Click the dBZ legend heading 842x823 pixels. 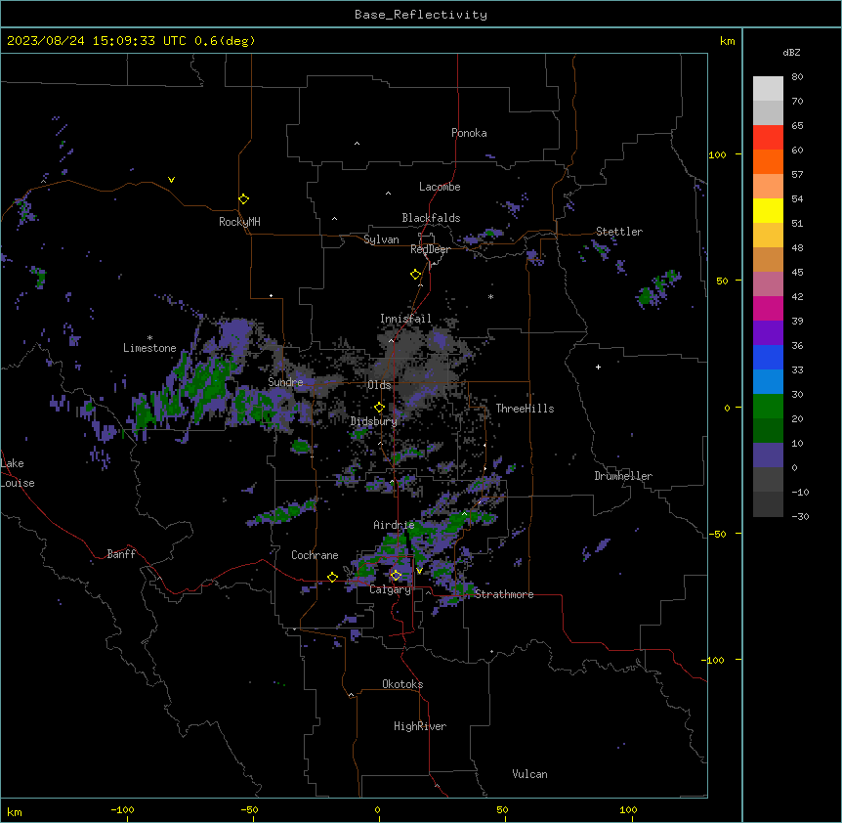pyautogui.click(x=791, y=53)
